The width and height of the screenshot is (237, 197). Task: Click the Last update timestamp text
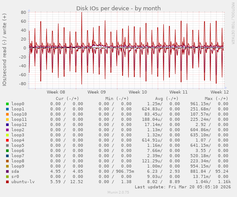(183, 187)
